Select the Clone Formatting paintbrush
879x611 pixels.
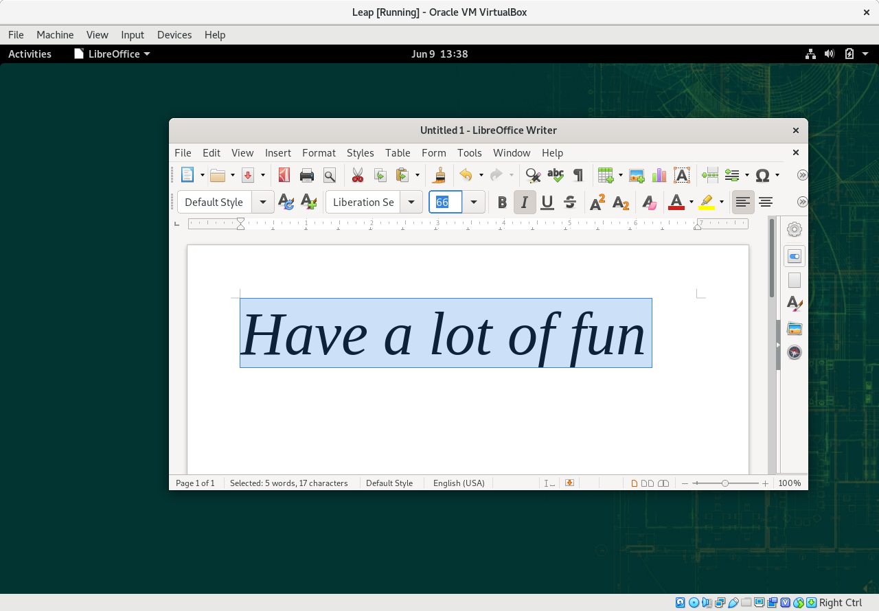(x=439, y=176)
